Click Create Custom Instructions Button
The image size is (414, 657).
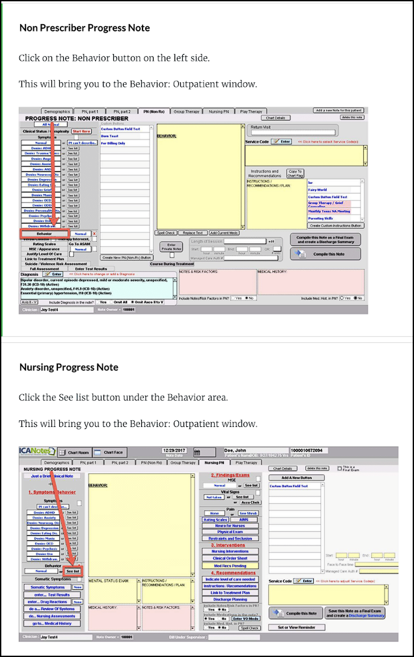point(336,226)
